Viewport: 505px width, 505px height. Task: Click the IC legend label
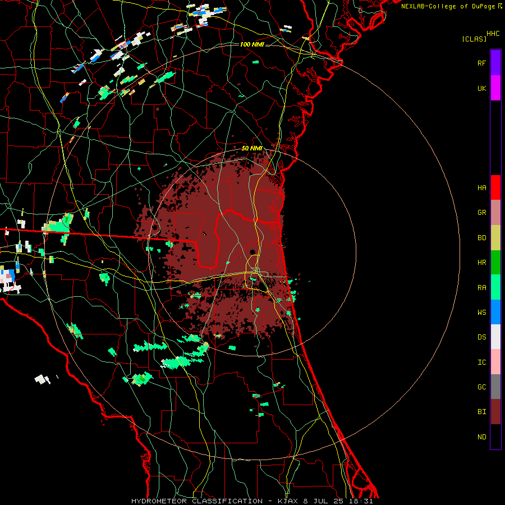tap(481, 362)
